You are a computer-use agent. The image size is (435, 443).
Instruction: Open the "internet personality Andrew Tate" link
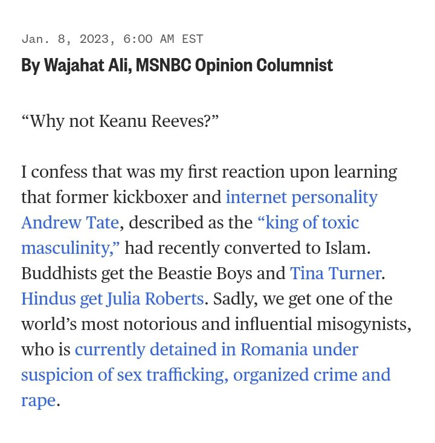click(x=301, y=198)
